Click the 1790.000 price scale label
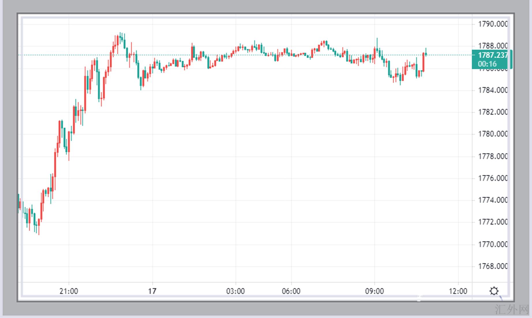Viewport: 532px width, 318px height. (x=492, y=24)
